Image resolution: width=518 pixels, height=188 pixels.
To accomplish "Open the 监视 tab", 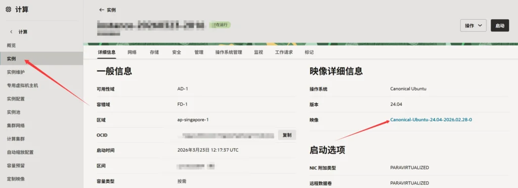I will [x=258, y=52].
